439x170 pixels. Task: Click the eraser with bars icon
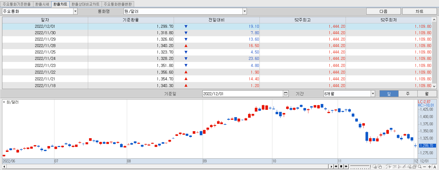[x=409, y=167]
